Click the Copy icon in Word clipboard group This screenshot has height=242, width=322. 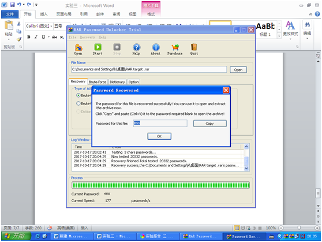19,31
